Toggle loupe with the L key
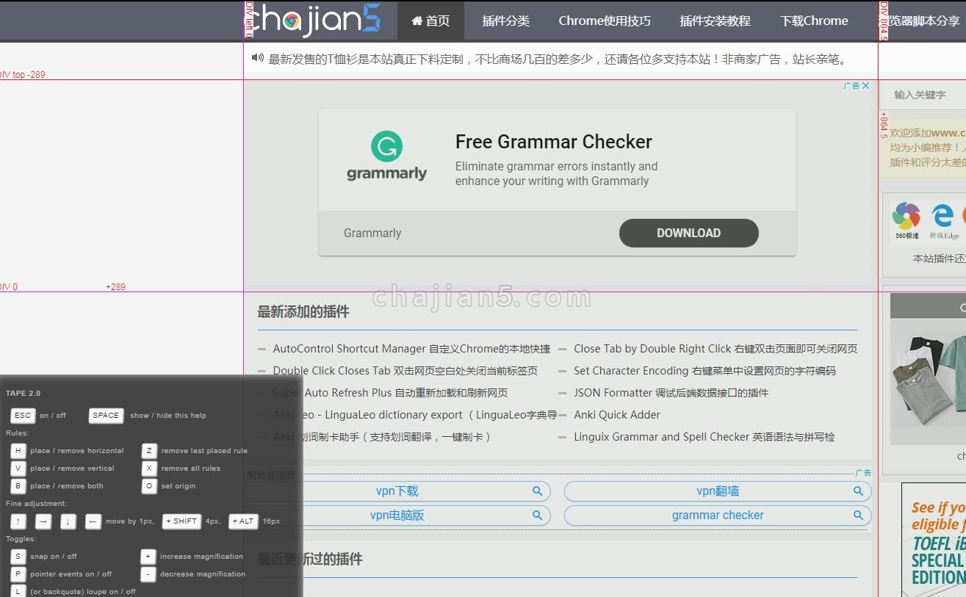 [x=18, y=591]
